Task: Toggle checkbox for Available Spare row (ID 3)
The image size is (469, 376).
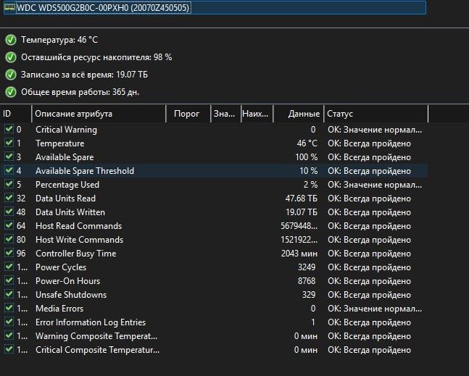Action: tap(9, 156)
